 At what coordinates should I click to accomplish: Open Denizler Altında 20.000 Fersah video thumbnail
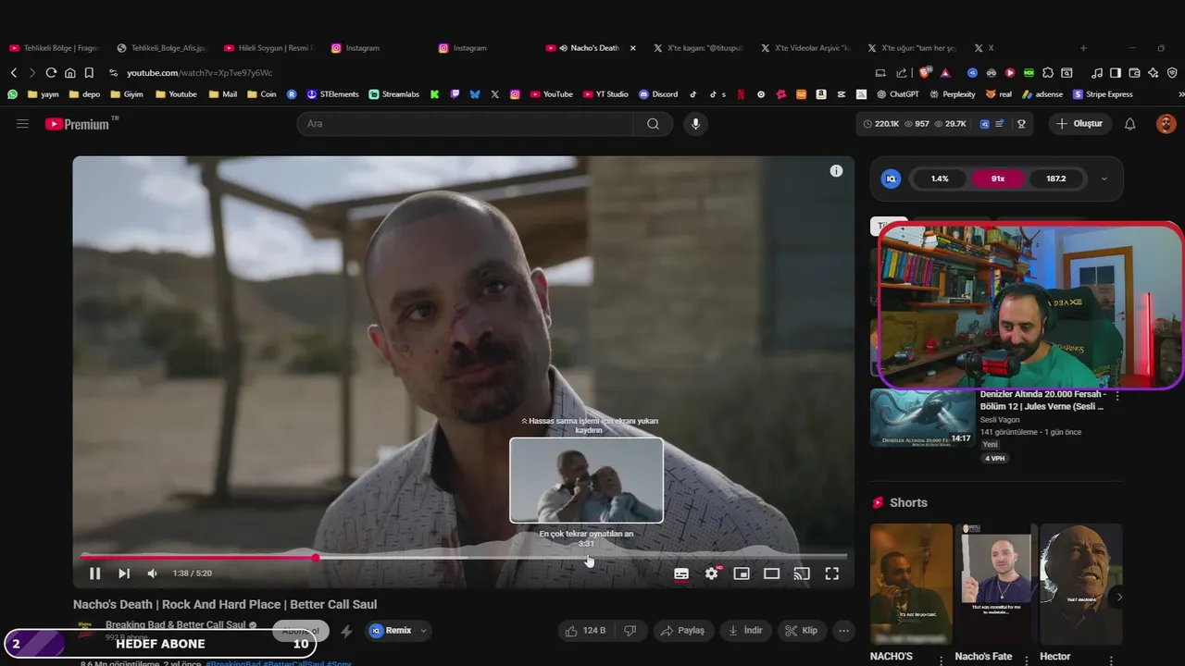tap(922, 417)
